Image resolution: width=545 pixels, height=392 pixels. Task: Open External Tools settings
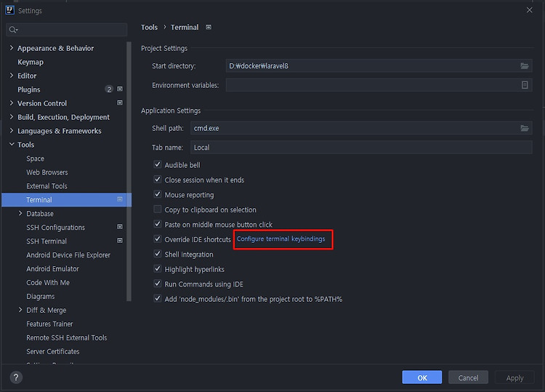tap(47, 186)
